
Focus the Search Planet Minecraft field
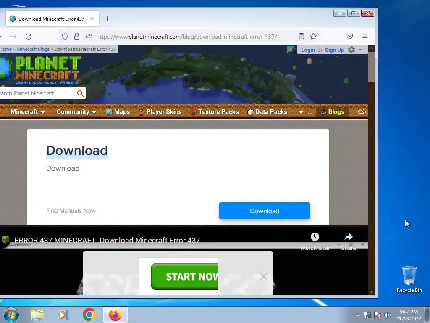[37, 93]
